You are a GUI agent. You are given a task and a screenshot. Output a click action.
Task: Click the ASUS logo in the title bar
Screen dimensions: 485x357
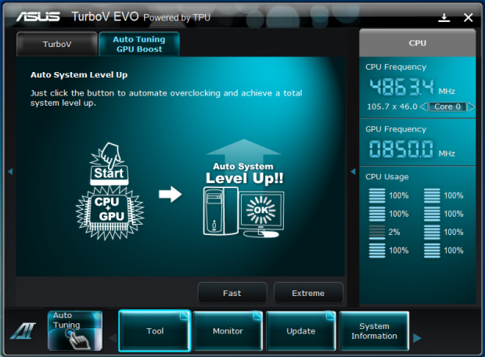(x=38, y=16)
